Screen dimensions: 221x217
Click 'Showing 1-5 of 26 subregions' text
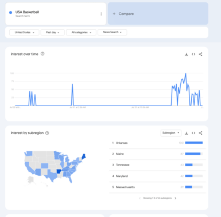157,198
